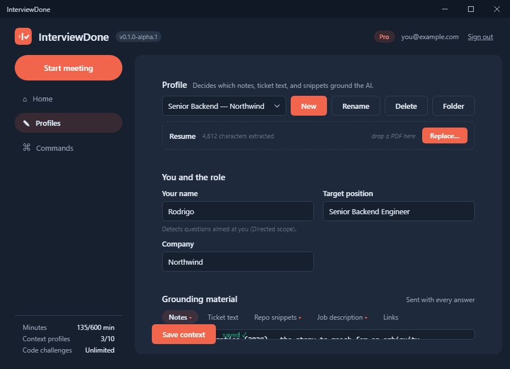Switch to the Ticket text tab
Image resolution: width=510 pixels, height=369 pixels.
point(223,317)
